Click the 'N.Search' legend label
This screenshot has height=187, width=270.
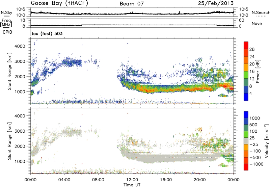pos(261,12)
